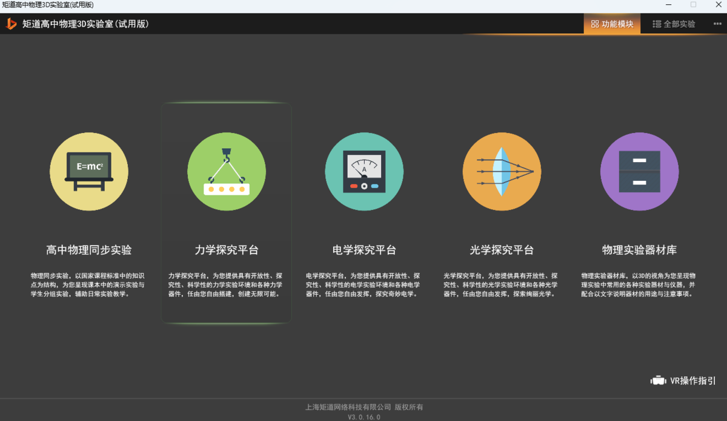Open the orange lens optics icon

tap(502, 171)
